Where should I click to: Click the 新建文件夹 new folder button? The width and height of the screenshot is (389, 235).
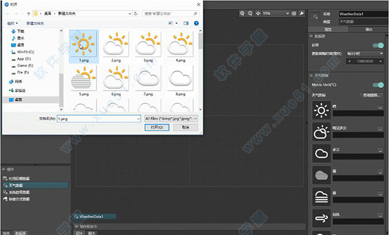[x=35, y=23]
